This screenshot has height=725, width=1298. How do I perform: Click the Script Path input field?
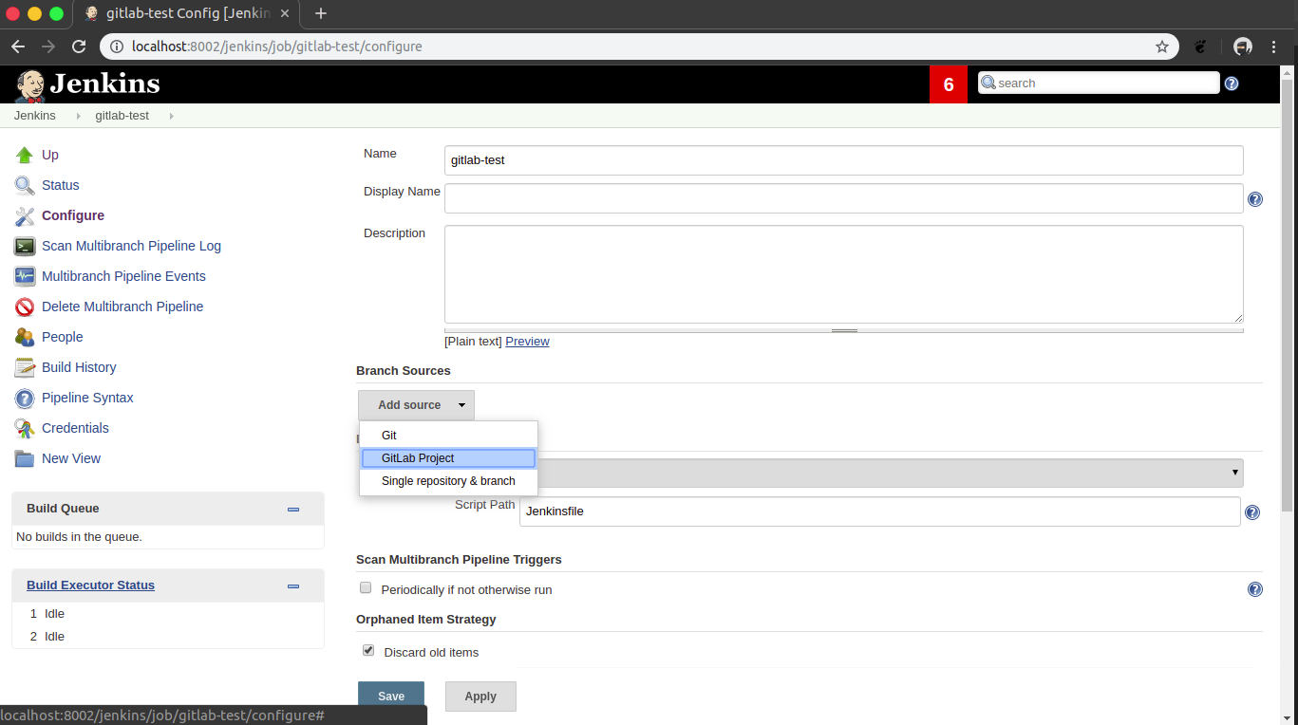click(880, 511)
